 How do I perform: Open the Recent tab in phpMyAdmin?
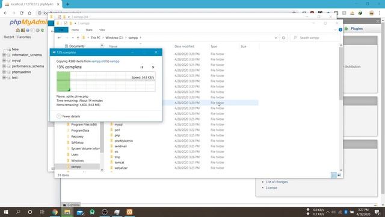[x=9, y=37]
